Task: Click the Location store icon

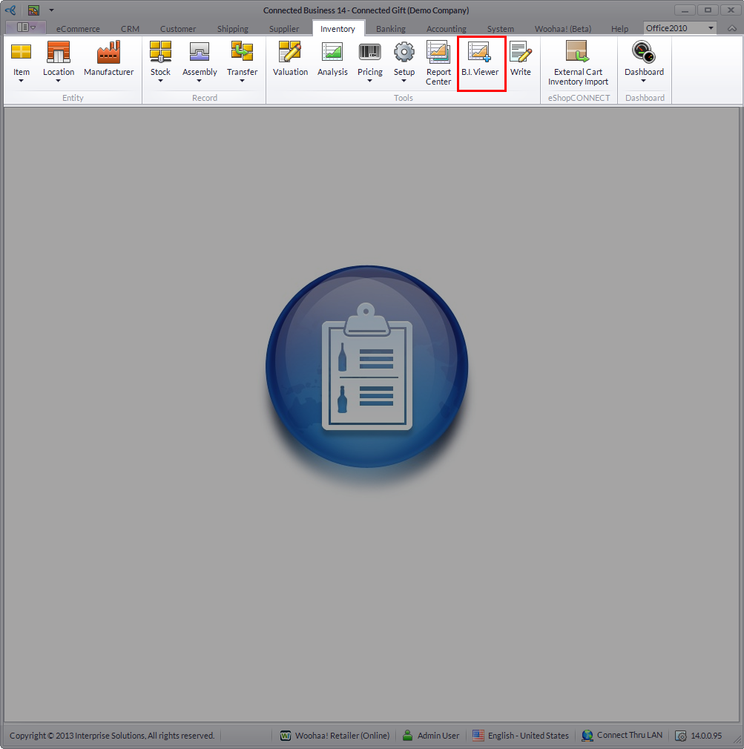Action: point(59,52)
